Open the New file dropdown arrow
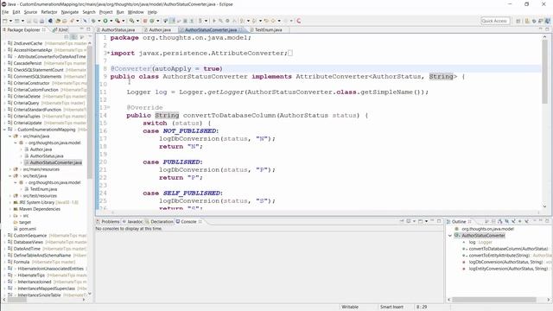This screenshot has height=311, width=553. click(10, 21)
